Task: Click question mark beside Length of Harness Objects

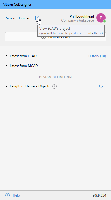Action: click(x=55, y=87)
